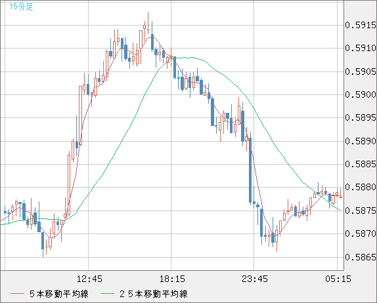The height and width of the screenshot is (303, 377).
Task: Click the 0.5885 price axis label
Action: [361, 164]
